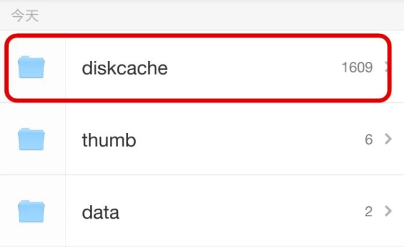This screenshot has height=247, width=404.
Task: Select the data folder name
Action: pos(101,213)
